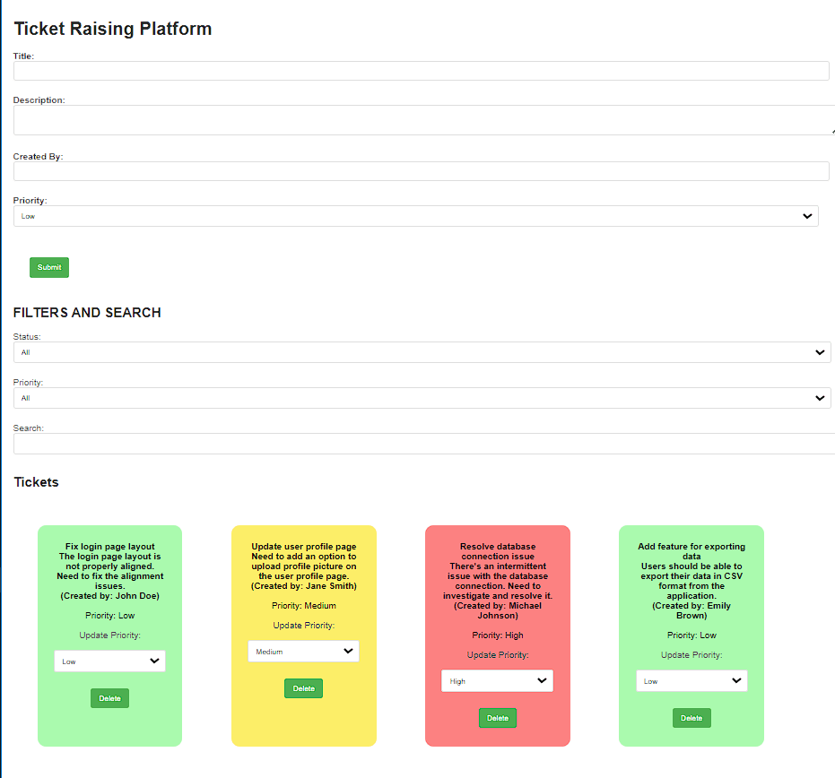Delete the Add feature for exporting data ticket

tap(691, 718)
